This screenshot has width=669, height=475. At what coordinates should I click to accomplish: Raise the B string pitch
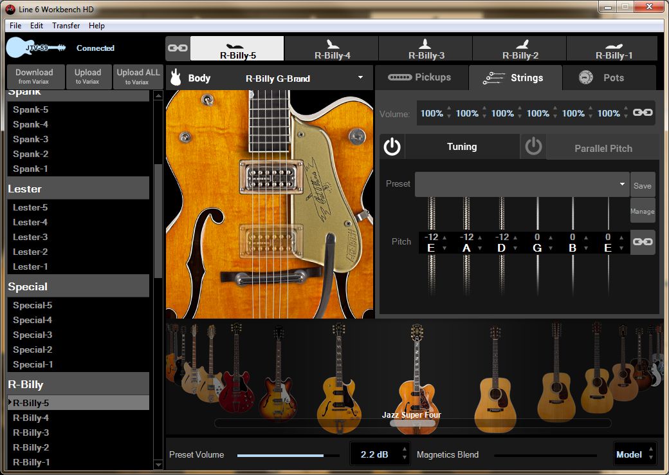point(586,237)
